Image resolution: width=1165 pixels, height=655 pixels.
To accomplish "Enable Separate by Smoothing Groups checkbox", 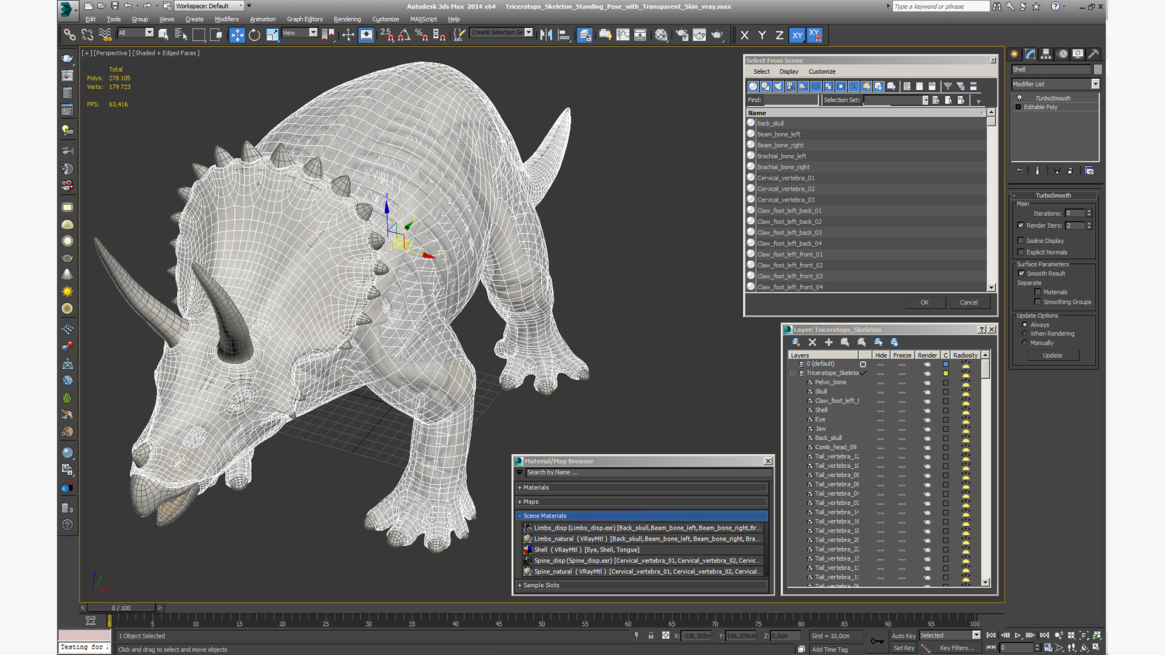I will (1038, 302).
